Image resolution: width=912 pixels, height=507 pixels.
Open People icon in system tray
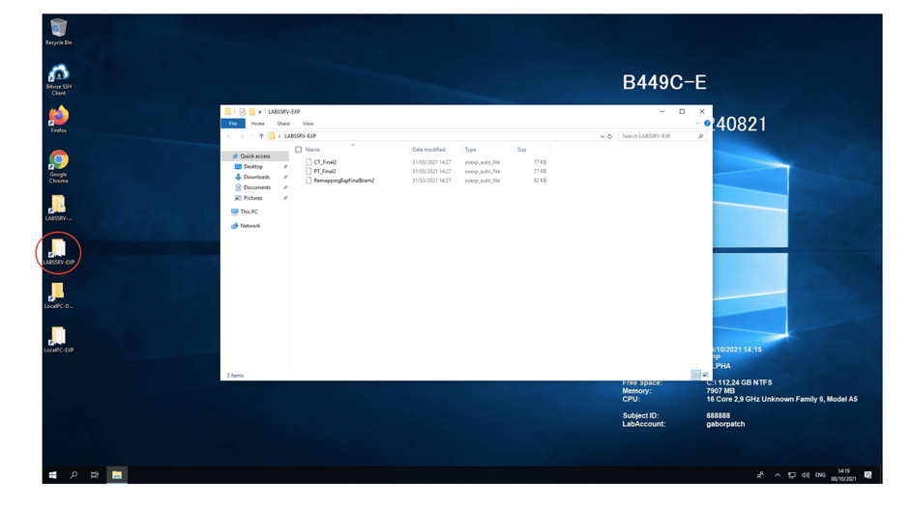760,475
